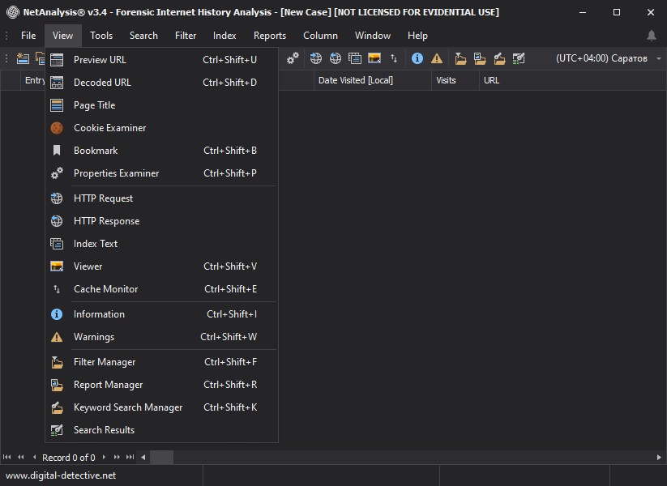667x486 pixels.
Task: Click the toolbar Properties Examiner gears icon
Action: (293, 58)
